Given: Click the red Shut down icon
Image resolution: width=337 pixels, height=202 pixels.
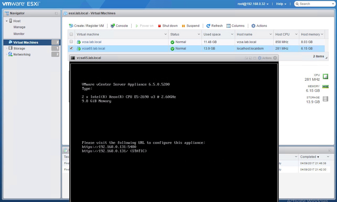Looking at the screenshot, I should (159, 26).
